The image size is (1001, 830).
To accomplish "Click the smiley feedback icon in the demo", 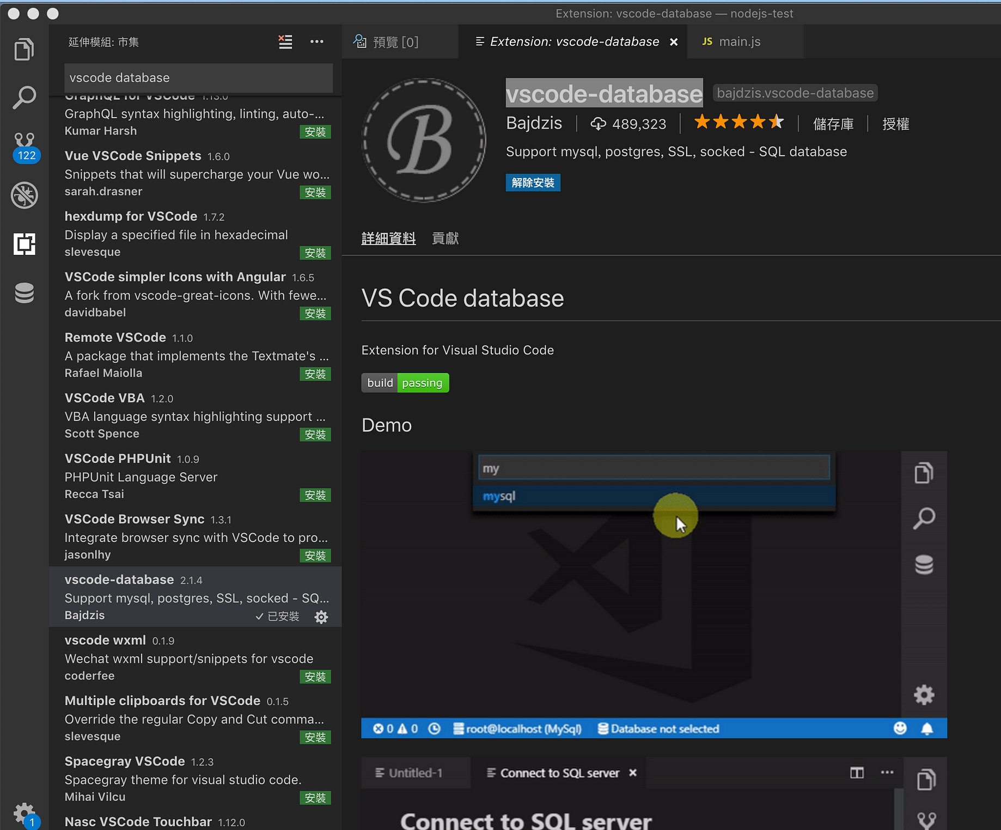I will pos(900,728).
